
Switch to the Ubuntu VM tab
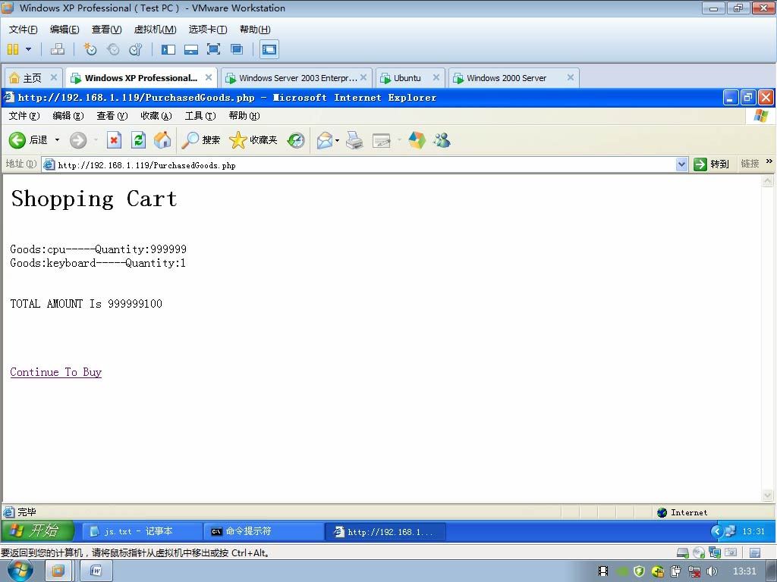click(x=407, y=78)
